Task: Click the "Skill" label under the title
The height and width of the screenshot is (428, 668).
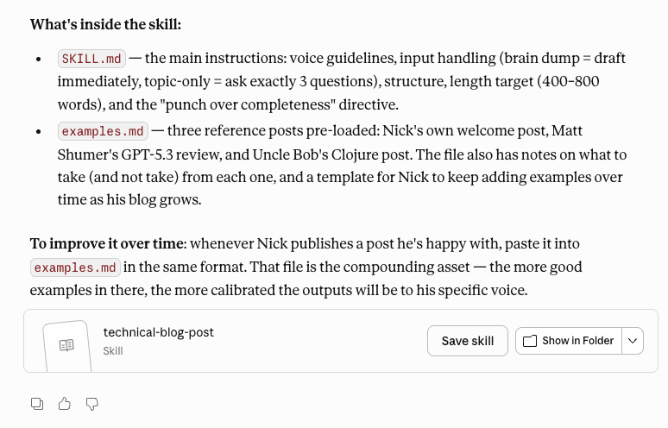Action: pyautogui.click(x=113, y=351)
